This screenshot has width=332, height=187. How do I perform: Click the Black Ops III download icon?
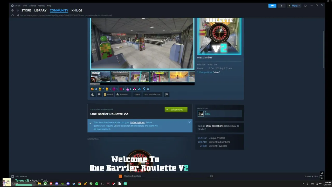click(x=120, y=176)
